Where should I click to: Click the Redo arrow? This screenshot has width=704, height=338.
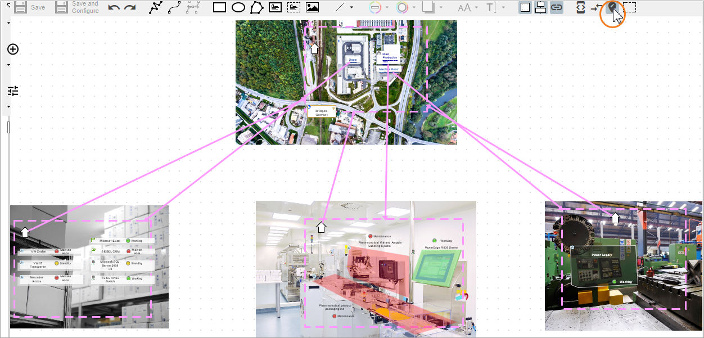pyautogui.click(x=130, y=7)
